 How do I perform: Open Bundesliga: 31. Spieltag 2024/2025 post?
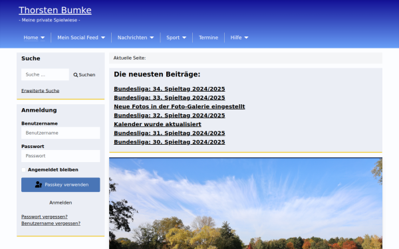tap(169, 133)
